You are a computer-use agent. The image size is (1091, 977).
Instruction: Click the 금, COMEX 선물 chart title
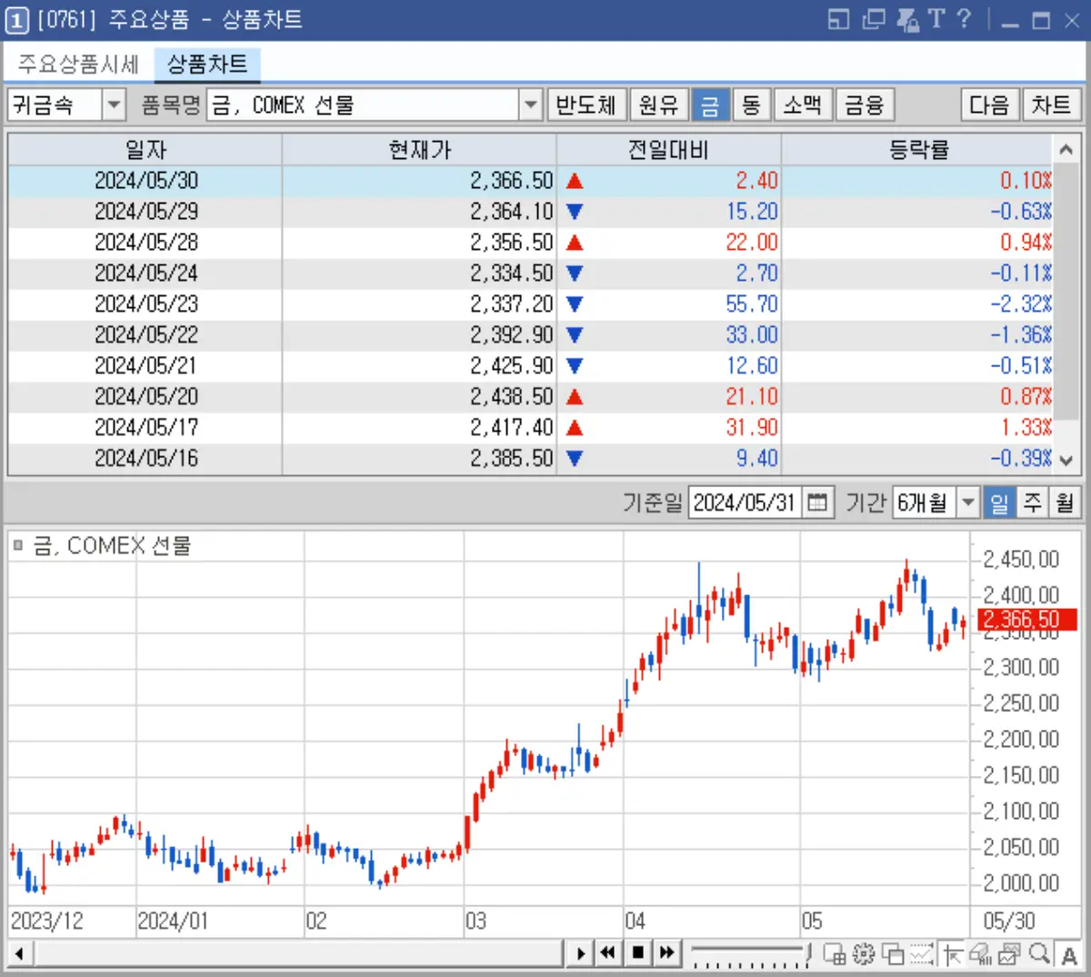(113, 545)
